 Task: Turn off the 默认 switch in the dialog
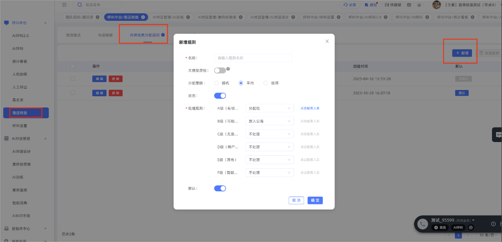tap(220, 188)
